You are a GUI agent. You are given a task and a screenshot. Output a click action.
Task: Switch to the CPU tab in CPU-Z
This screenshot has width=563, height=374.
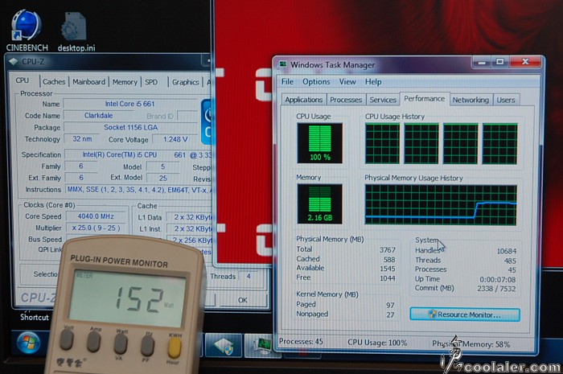pos(23,80)
